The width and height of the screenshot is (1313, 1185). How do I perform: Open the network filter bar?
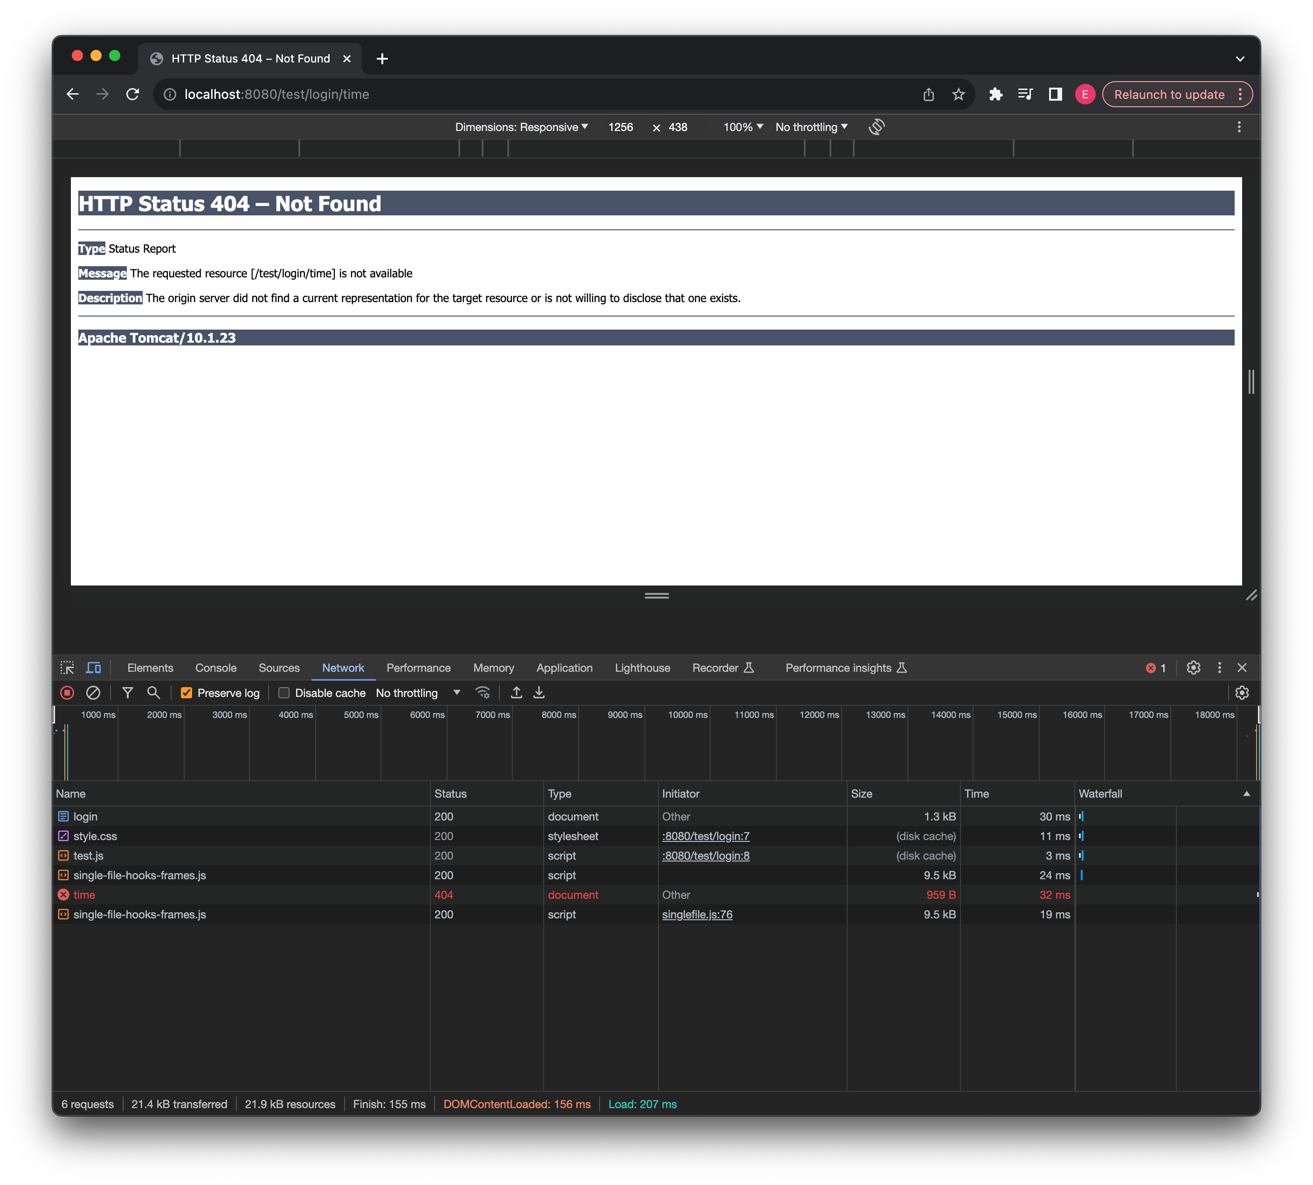(x=127, y=692)
